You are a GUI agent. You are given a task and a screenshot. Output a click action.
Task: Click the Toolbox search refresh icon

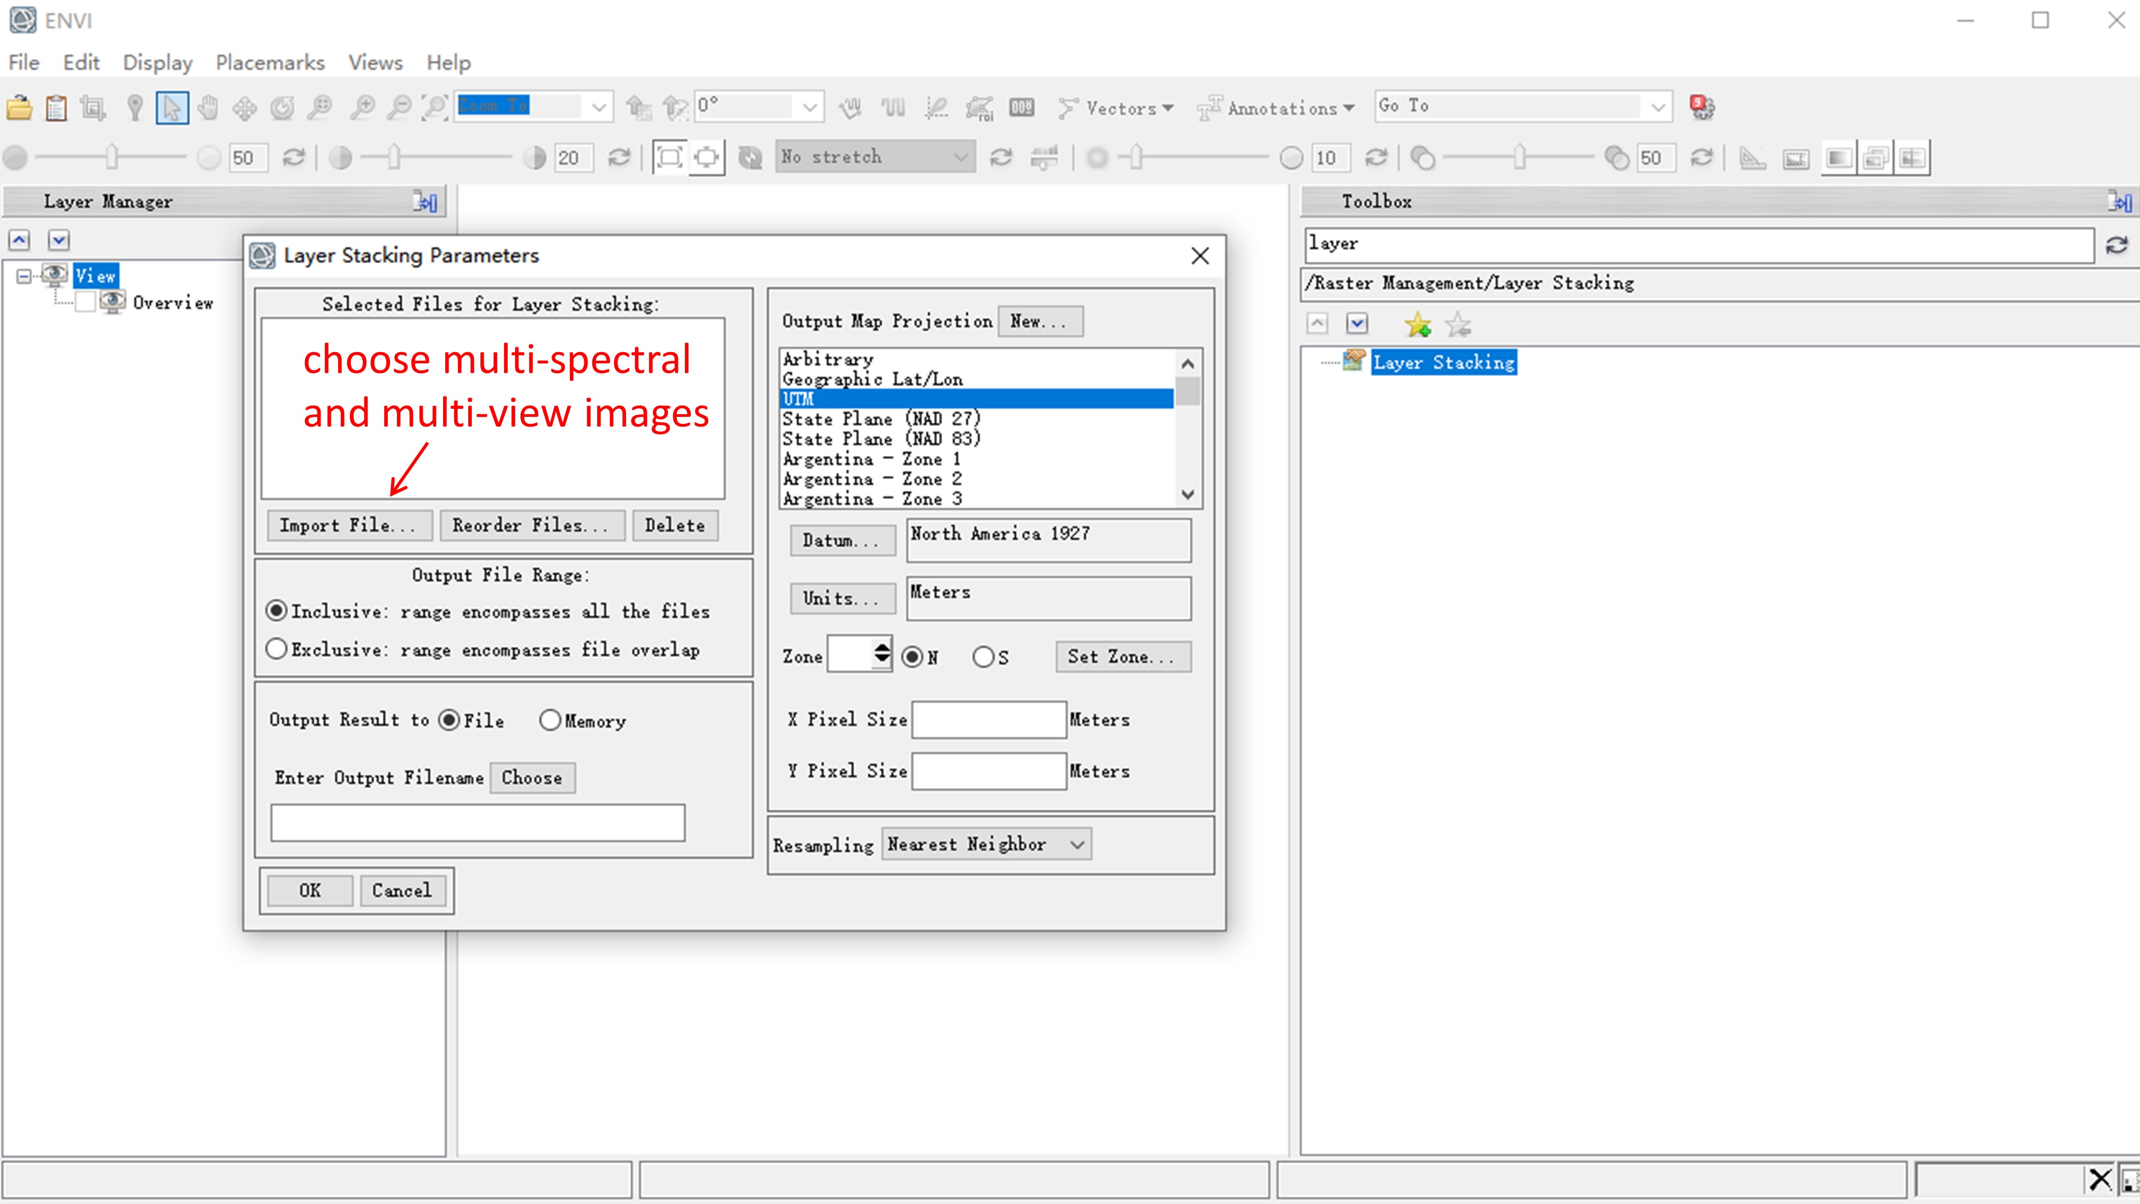[x=2117, y=245]
